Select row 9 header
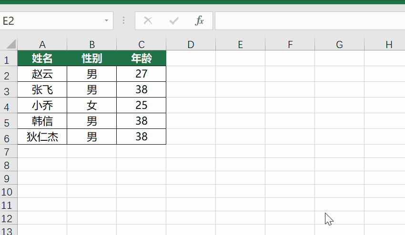 [9, 178]
